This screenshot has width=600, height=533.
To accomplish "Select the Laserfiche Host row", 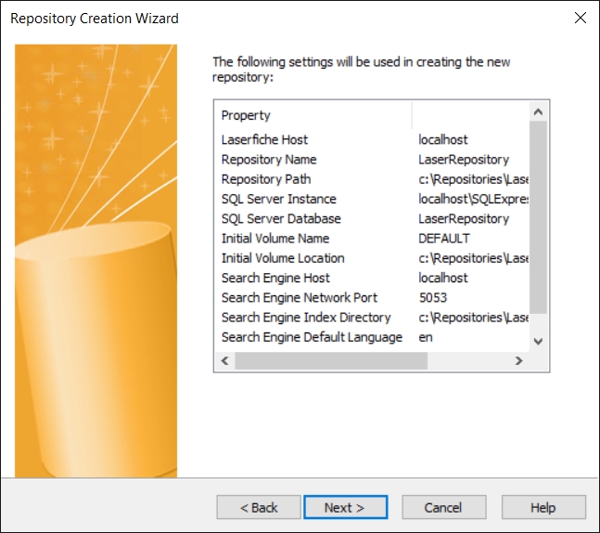I will (372, 139).
